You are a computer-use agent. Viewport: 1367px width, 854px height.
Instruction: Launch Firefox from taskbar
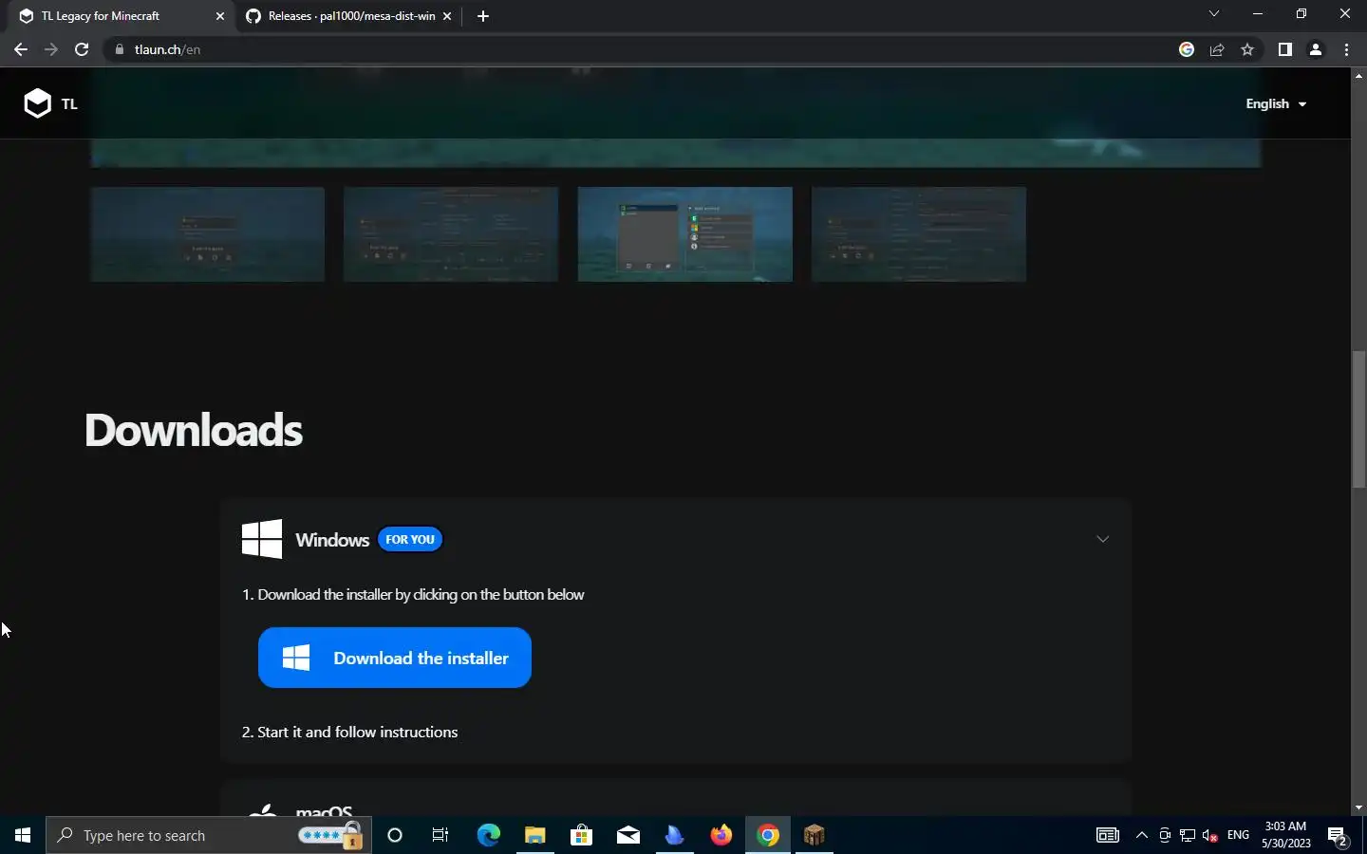click(x=721, y=835)
